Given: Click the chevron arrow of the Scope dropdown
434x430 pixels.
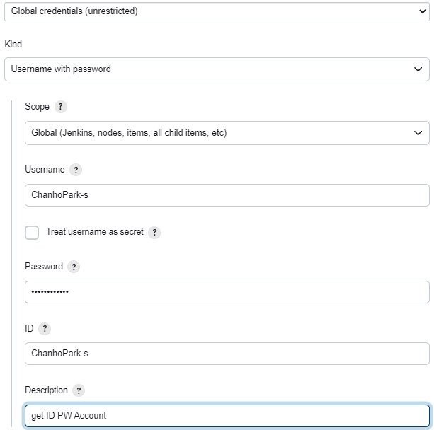Looking at the screenshot, I should tap(418, 133).
